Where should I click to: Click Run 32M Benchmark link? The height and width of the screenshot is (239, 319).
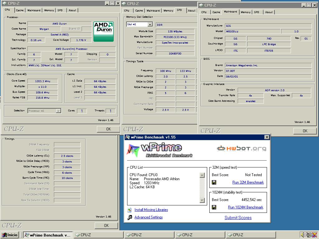(248, 182)
